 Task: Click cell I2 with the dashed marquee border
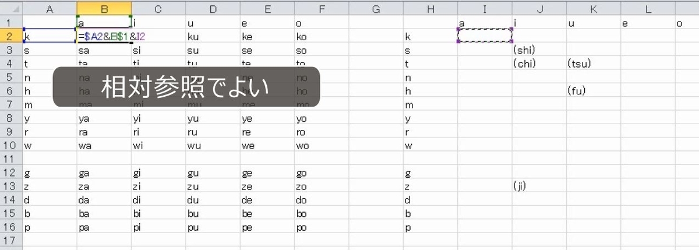[x=485, y=37]
